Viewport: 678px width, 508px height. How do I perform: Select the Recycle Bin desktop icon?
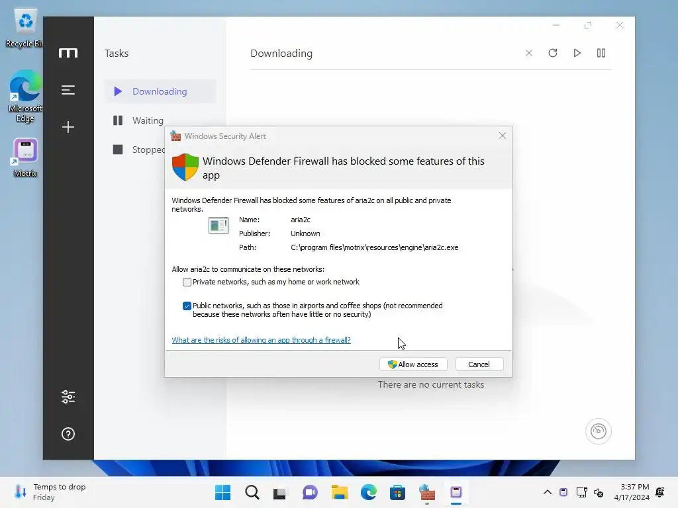(24, 28)
